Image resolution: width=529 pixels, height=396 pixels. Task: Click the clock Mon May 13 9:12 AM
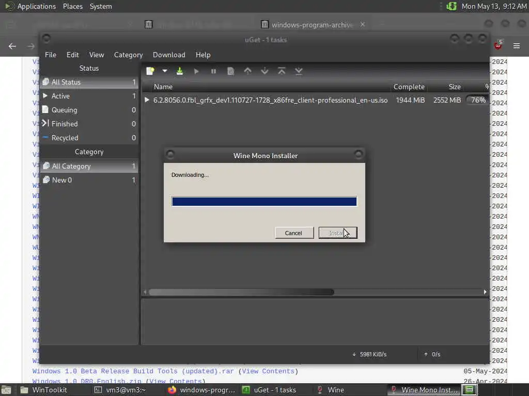494,6
